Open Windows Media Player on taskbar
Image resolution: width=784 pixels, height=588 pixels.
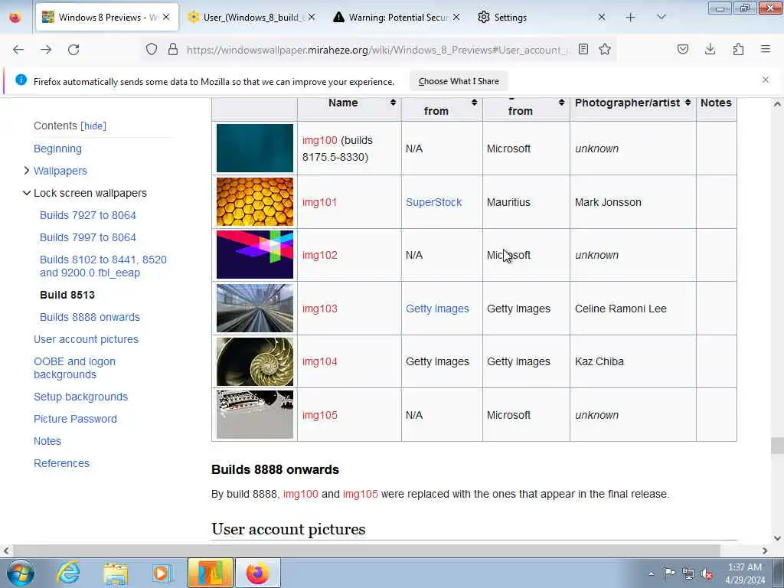tap(162, 573)
